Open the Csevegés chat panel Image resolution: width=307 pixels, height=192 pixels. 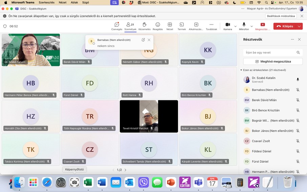coord(117,26)
